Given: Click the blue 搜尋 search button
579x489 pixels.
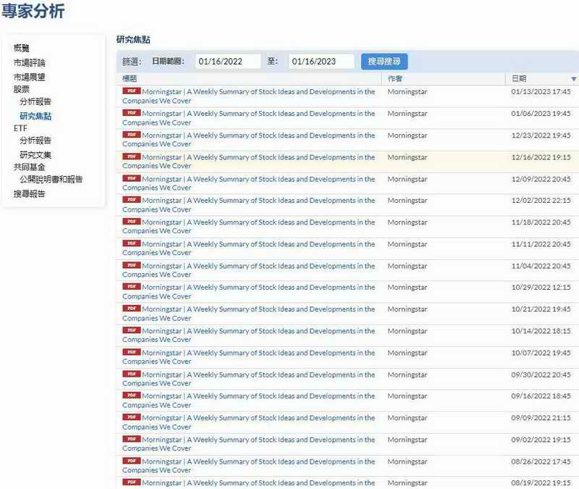Looking at the screenshot, I should click(384, 62).
